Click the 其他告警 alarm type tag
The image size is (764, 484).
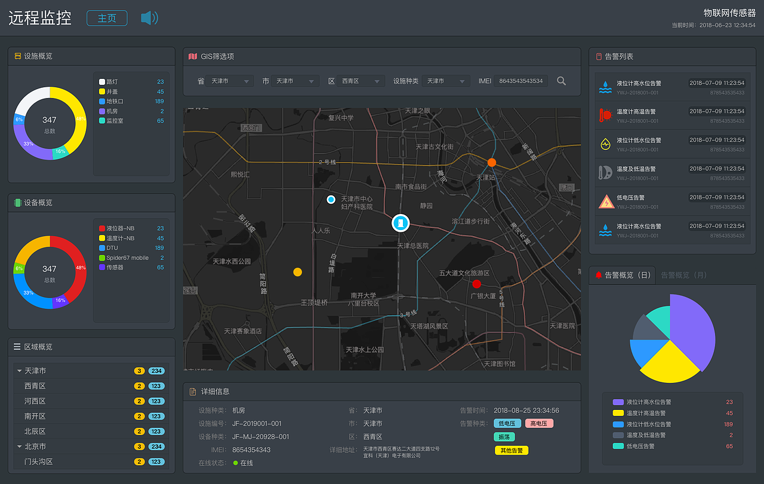[512, 451]
